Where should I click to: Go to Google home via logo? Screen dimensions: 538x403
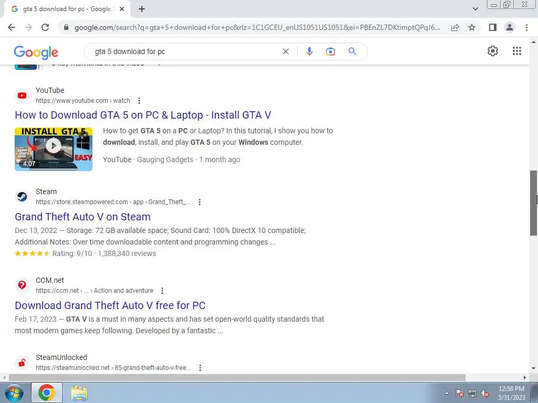point(36,52)
